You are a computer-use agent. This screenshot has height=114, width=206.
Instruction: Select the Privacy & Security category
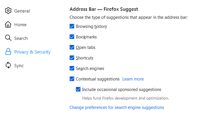[32, 52]
